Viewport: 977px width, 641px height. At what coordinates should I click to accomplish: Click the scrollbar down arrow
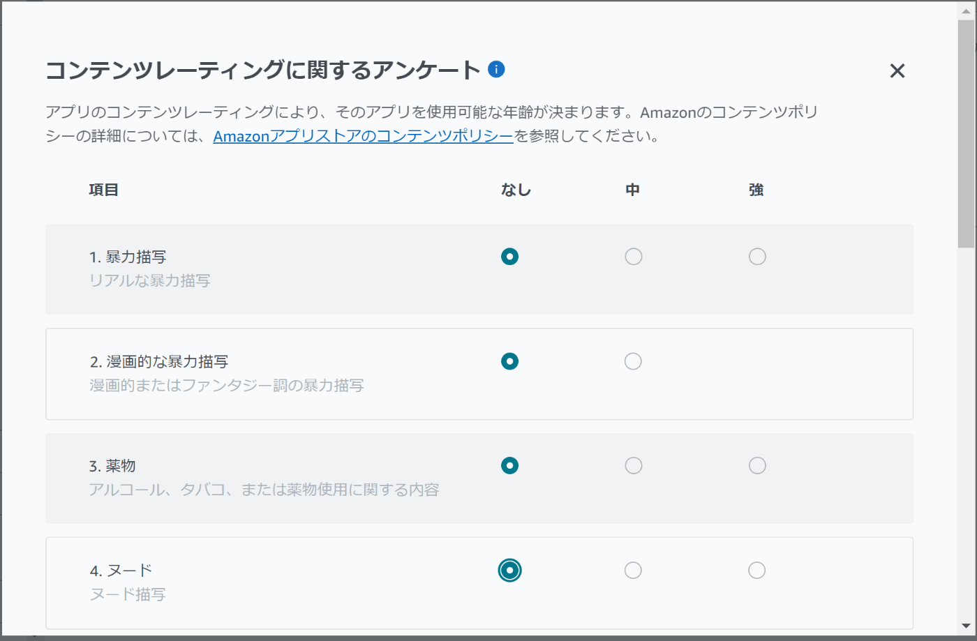click(966, 626)
